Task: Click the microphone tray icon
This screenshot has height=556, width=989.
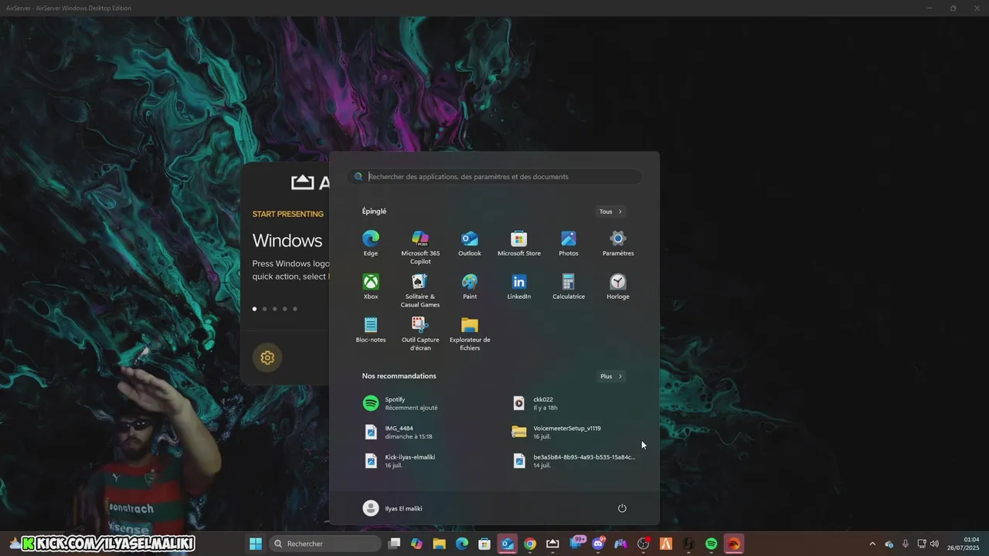Action: coord(905,544)
